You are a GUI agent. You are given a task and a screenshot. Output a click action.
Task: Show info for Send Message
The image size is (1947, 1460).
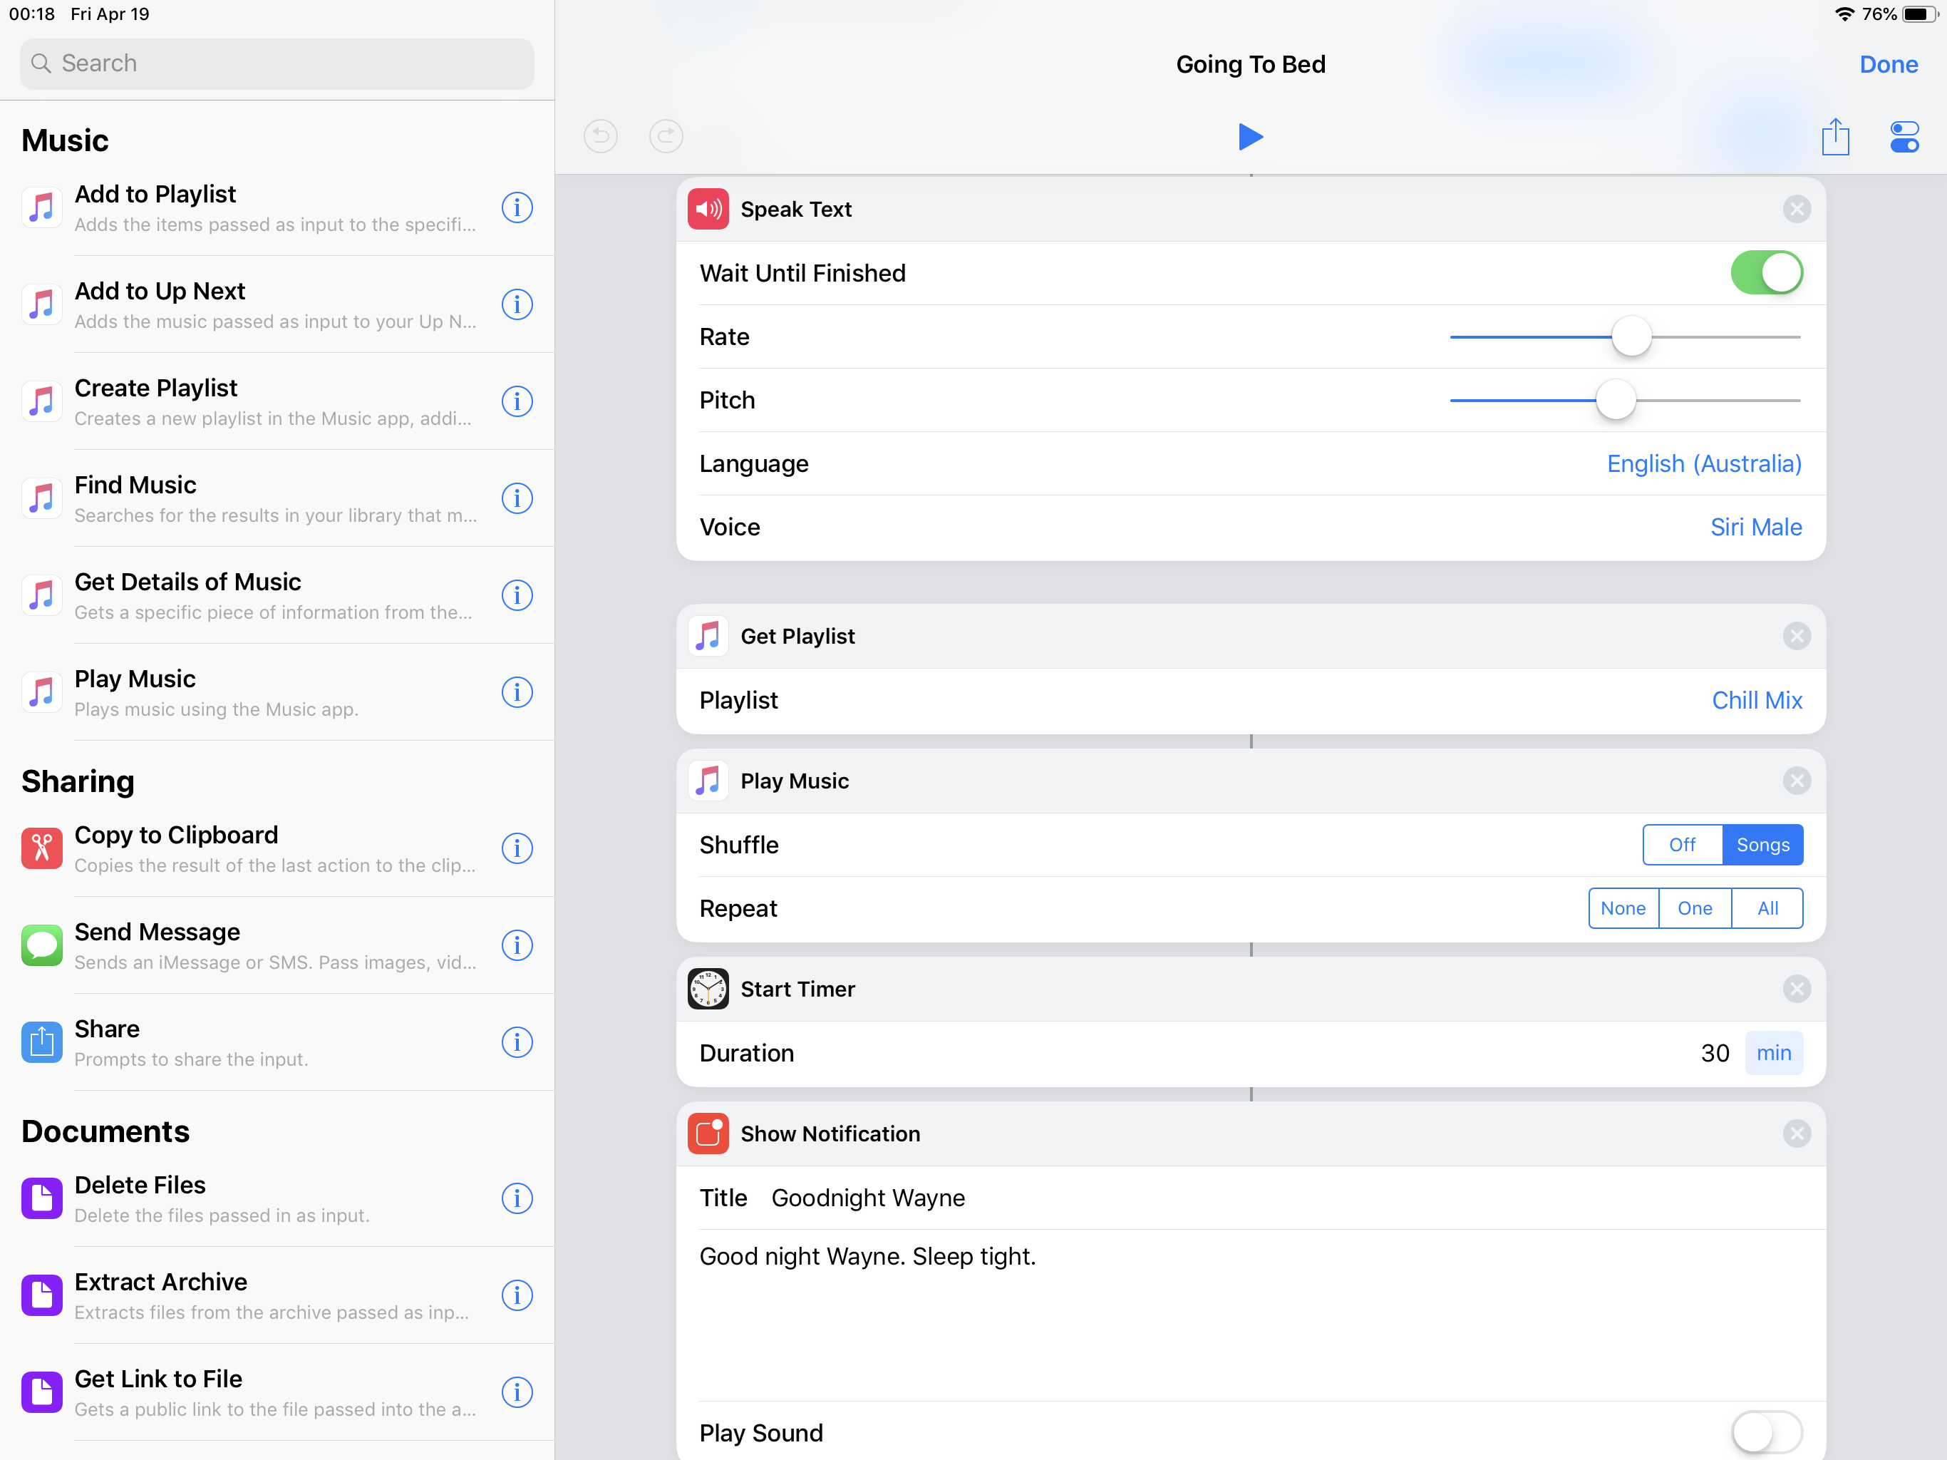click(517, 946)
